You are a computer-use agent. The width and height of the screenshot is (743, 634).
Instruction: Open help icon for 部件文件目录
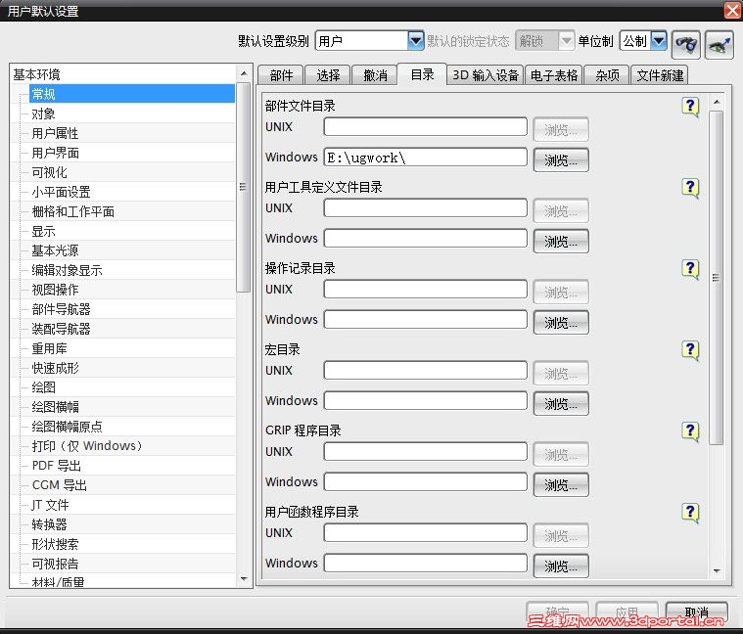tap(690, 107)
